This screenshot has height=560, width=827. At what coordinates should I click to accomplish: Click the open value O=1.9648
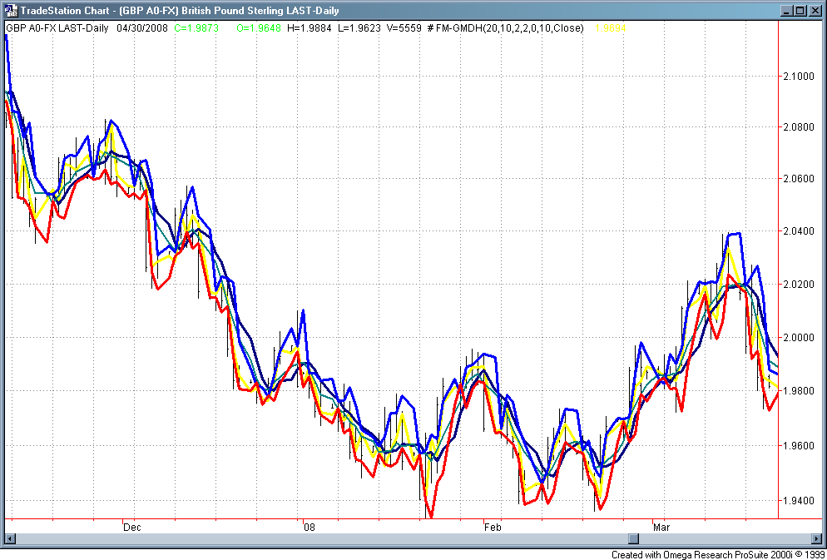pos(259,28)
